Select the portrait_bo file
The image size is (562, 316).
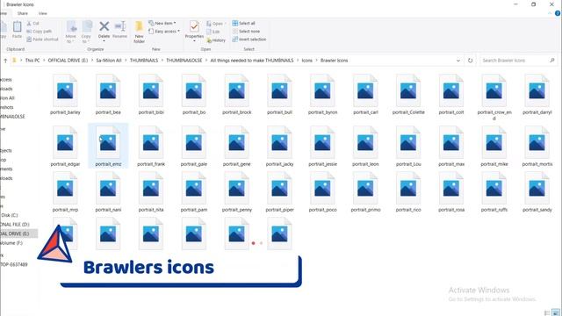pos(194,95)
